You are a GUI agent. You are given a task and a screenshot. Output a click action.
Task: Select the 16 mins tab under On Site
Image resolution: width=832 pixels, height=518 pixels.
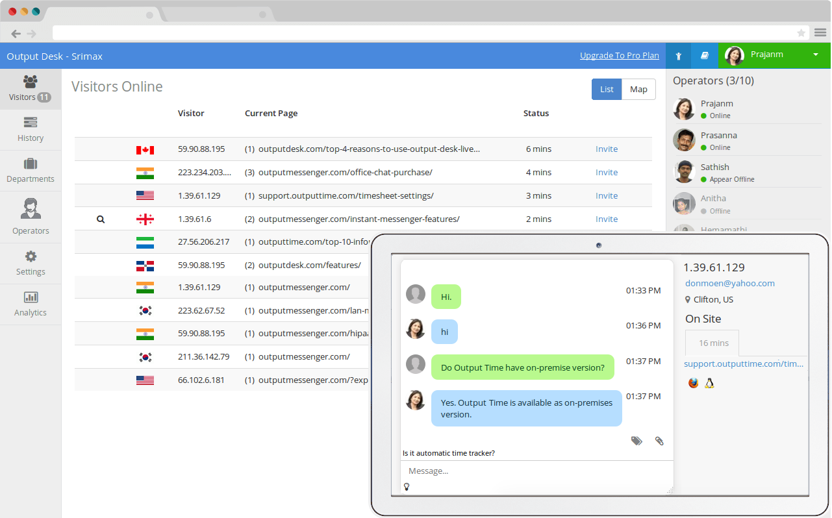click(x=713, y=343)
